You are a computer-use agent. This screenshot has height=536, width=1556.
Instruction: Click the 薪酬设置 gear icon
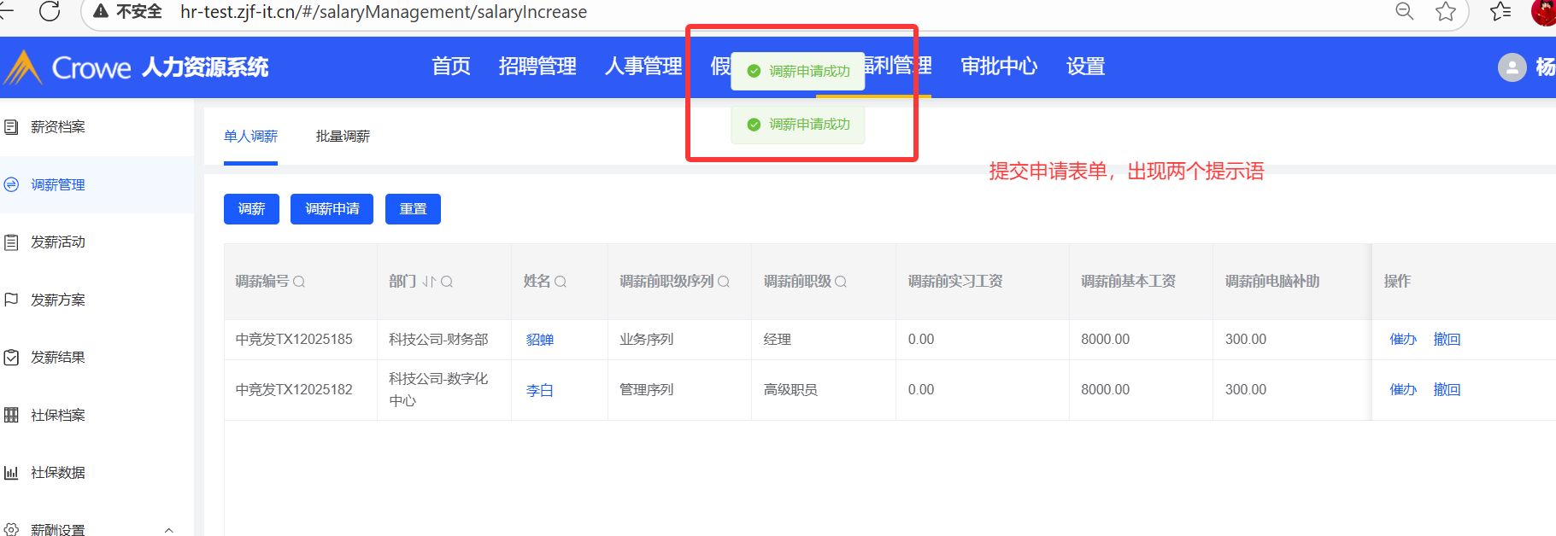11,529
